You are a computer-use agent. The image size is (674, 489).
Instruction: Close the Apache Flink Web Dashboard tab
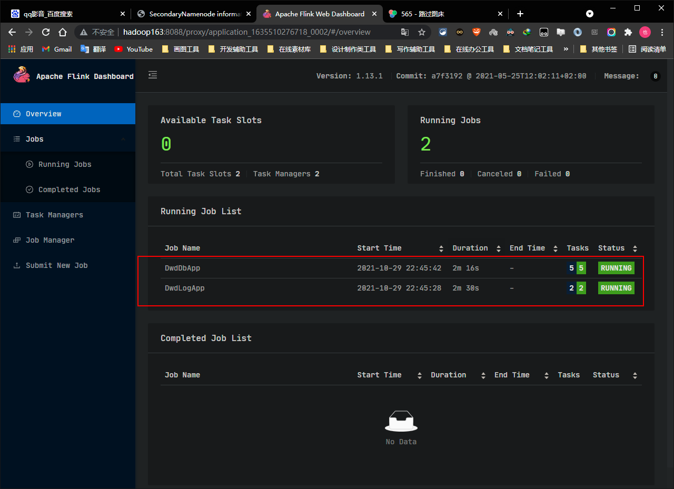coord(374,14)
